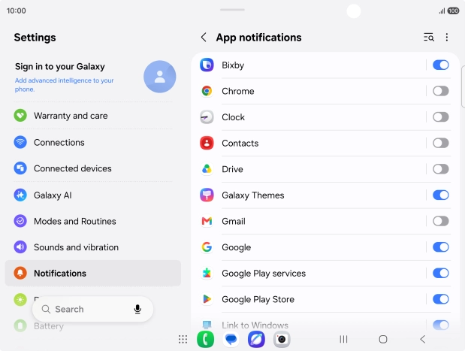This screenshot has height=351, width=465.
Task: Open Modes and Routines settings
Action: click(x=93, y=221)
